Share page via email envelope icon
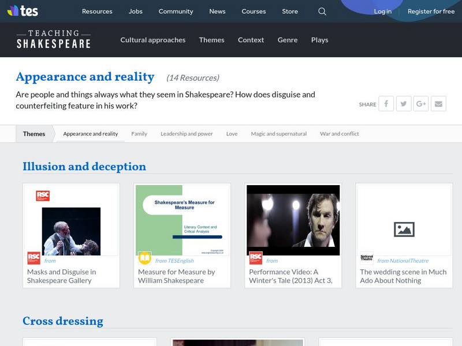Screen dimensions: 462x346 (x=438, y=104)
